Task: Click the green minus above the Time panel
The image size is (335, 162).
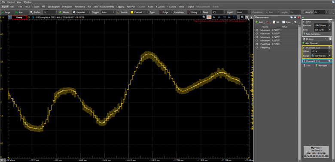Action: tap(303, 17)
